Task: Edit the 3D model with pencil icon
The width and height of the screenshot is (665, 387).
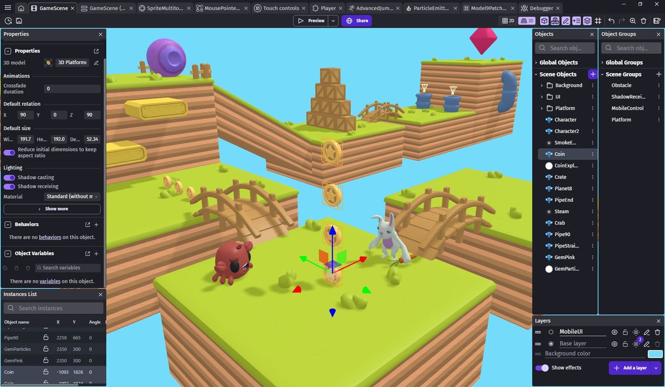Action: point(96,63)
